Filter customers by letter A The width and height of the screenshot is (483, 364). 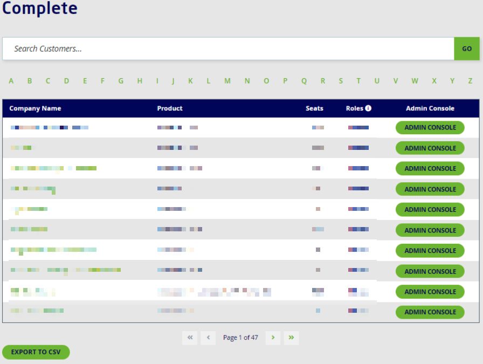[x=11, y=81]
